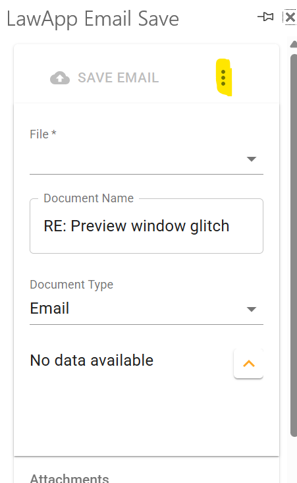Click the vertical scrollbar thumb

(294, 245)
